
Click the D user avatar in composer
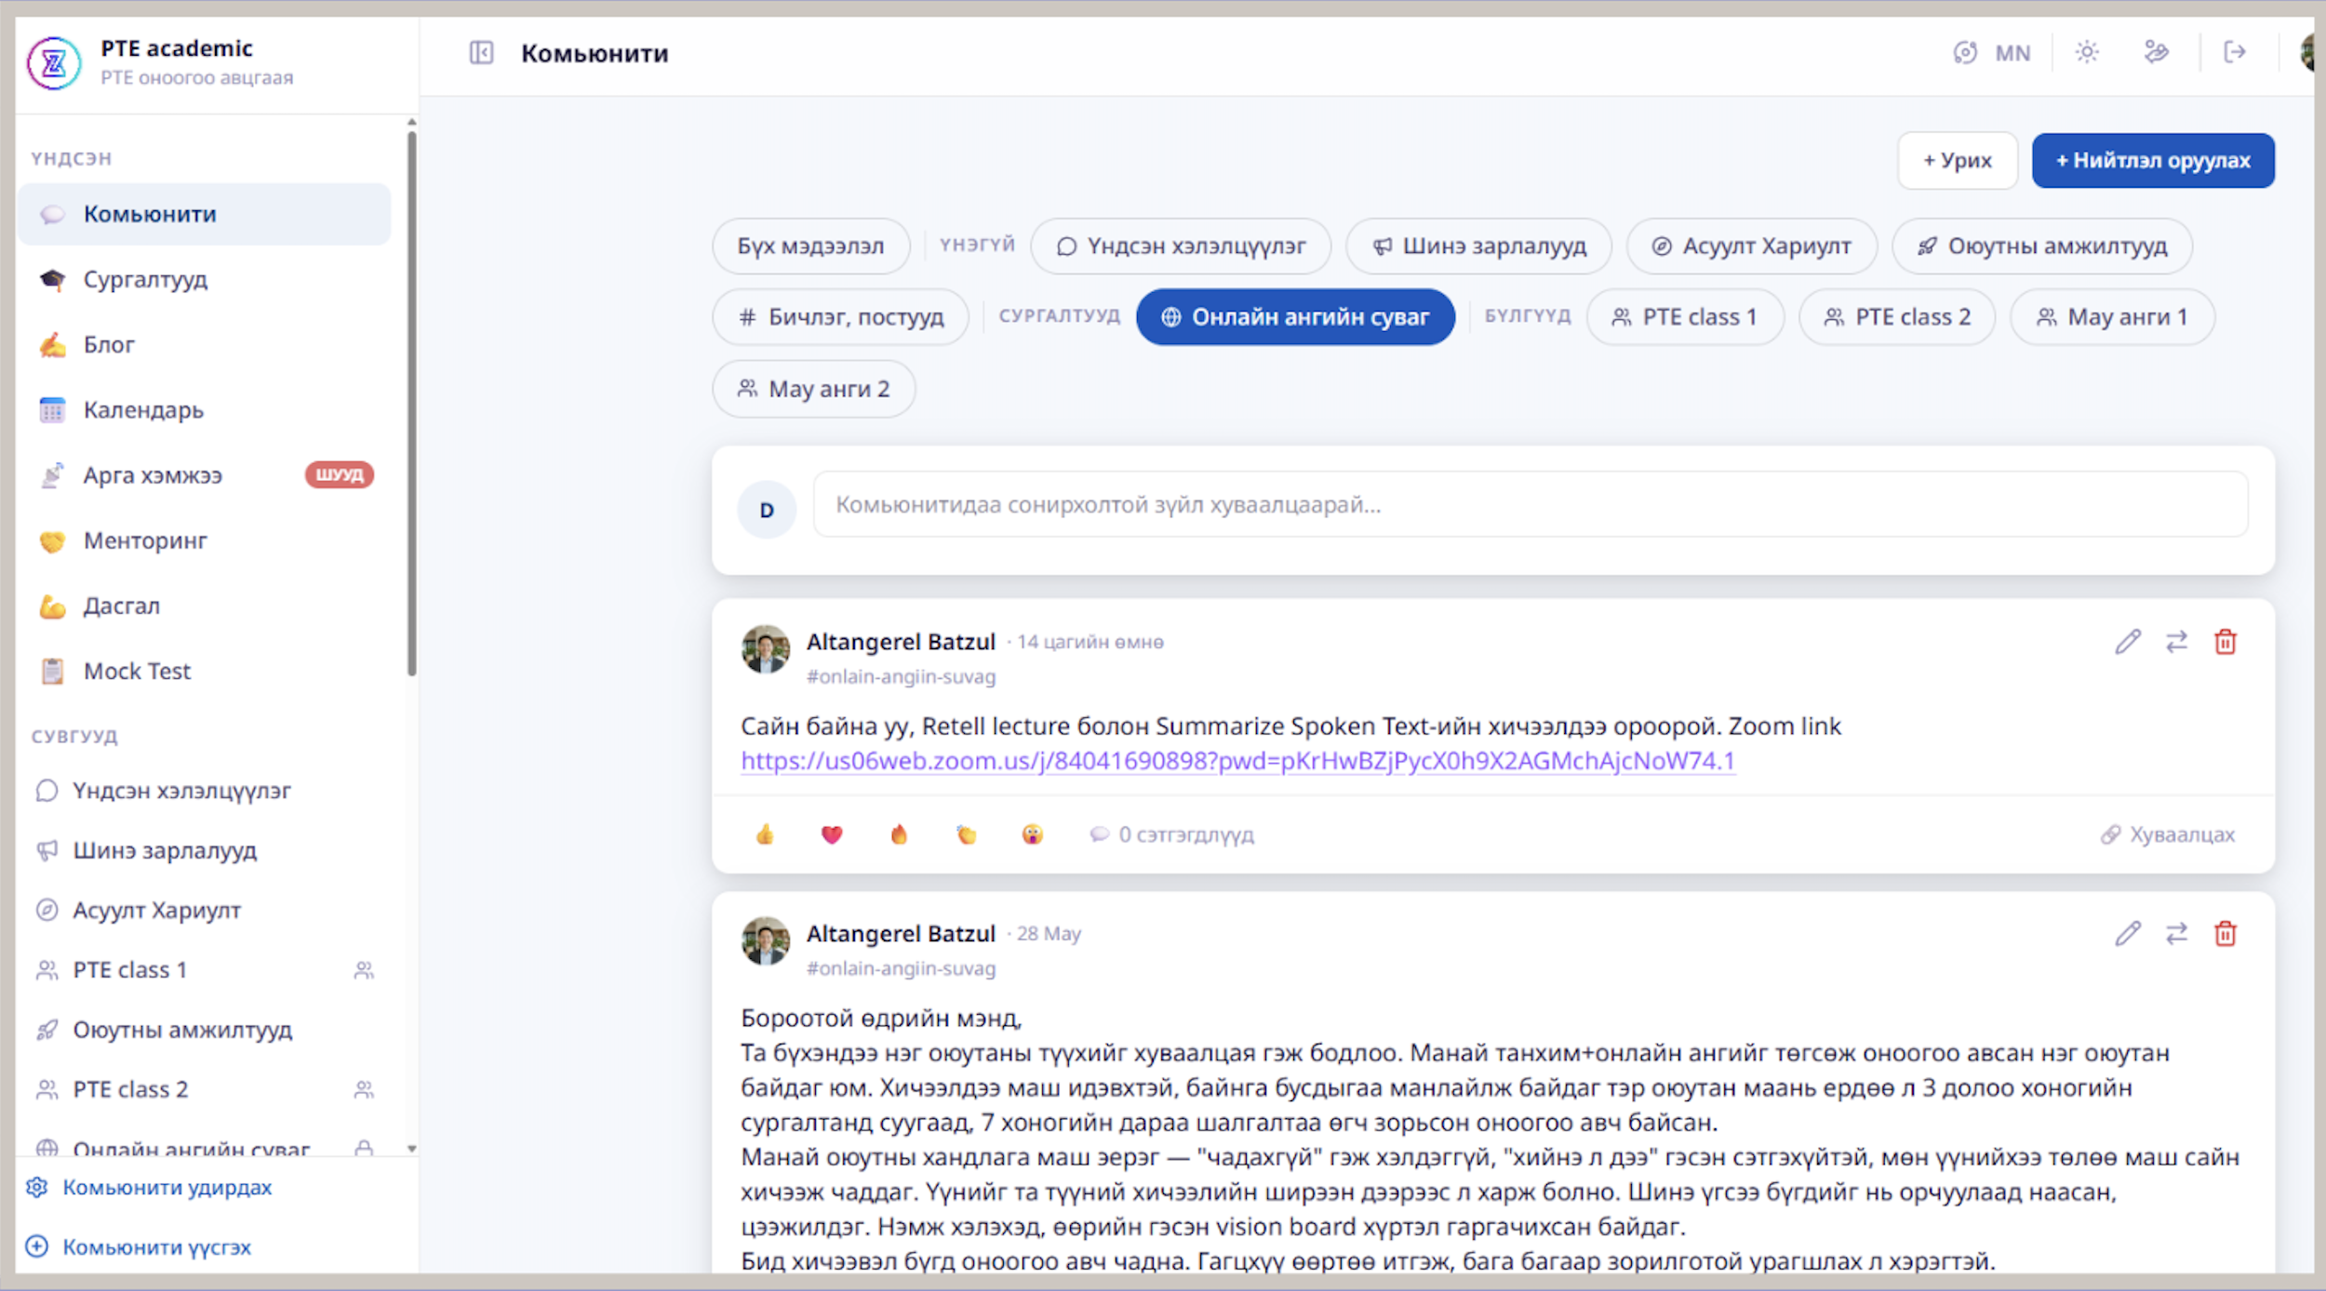pos(767,510)
